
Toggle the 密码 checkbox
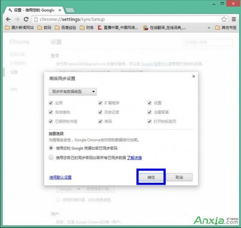(100, 121)
